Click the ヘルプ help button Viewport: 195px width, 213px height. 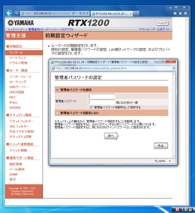[x=162, y=23]
